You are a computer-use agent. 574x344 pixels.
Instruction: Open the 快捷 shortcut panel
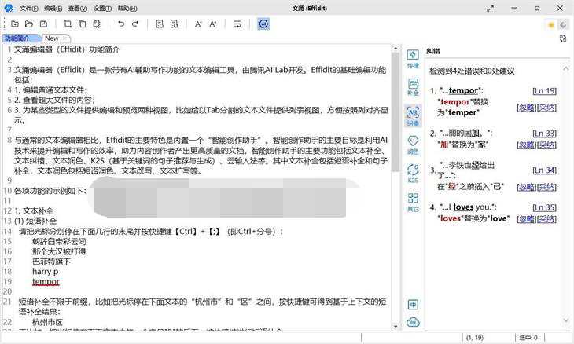tap(413, 59)
